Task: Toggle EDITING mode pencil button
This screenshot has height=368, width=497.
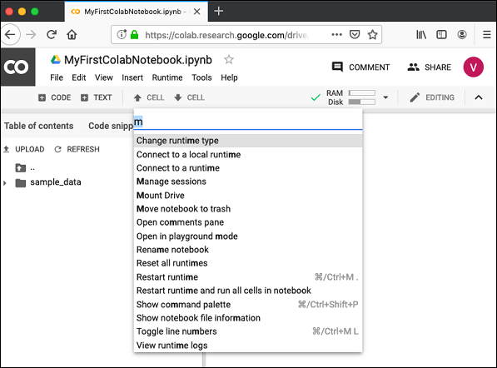Action: click(x=432, y=97)
